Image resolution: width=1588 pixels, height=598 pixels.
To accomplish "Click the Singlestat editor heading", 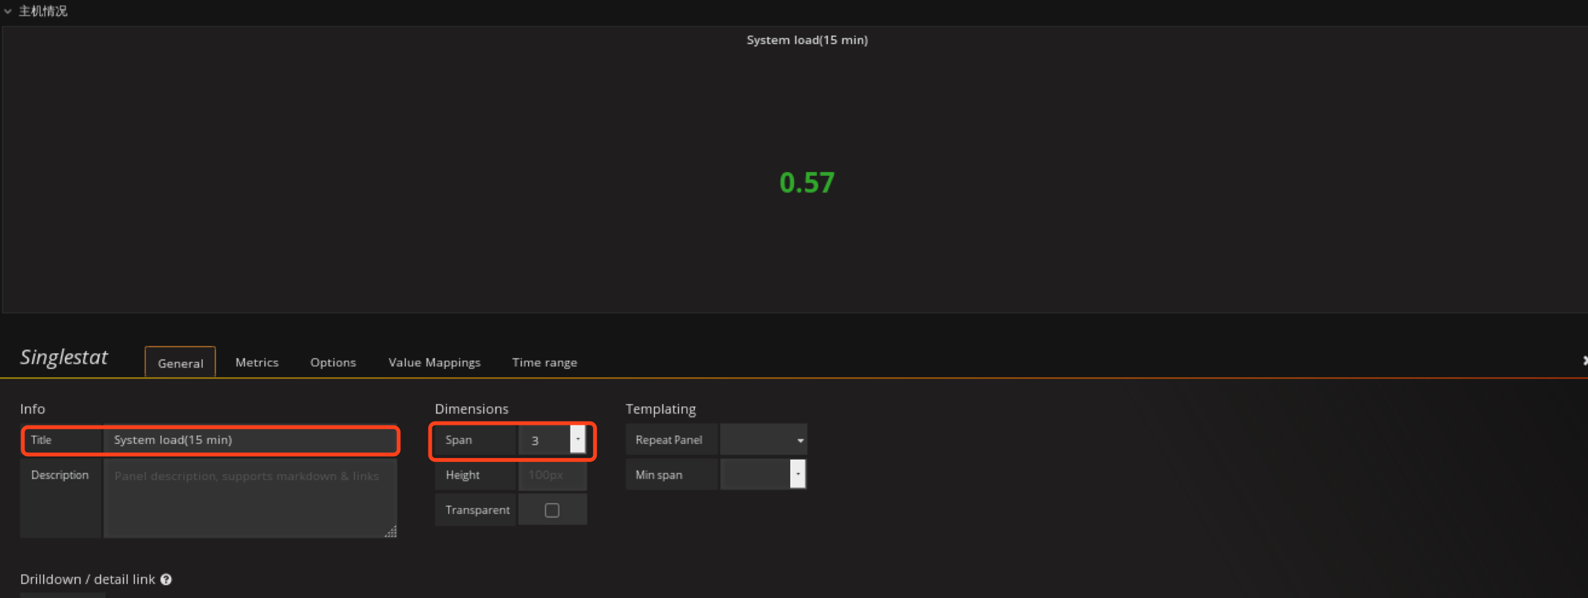I will pos(64,357).
